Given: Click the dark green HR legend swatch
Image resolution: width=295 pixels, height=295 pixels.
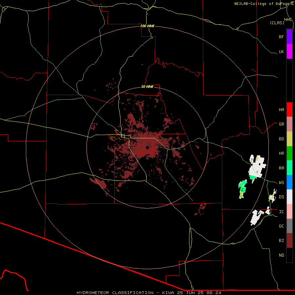Looking at the screenshot, I should point(289,153).
